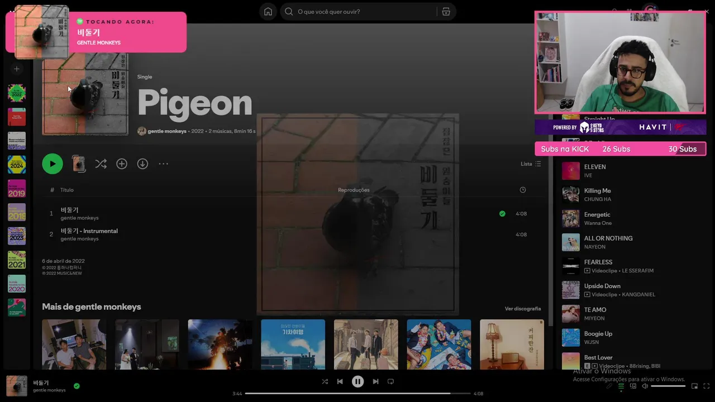Open the Browse icon in search bar
This screenshot has height=402, width=715.
[446, 12]
